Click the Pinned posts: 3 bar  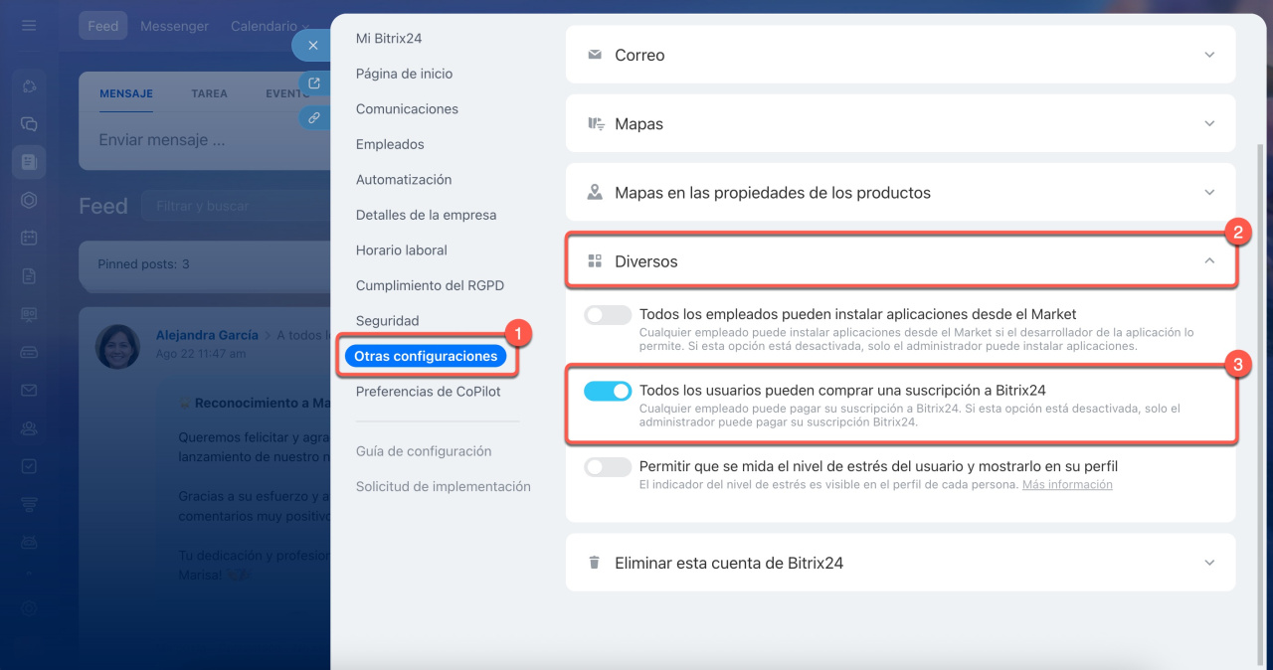point(204,264)
